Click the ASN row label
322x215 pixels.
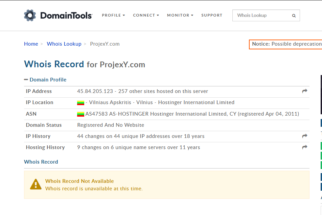point(31,114)
